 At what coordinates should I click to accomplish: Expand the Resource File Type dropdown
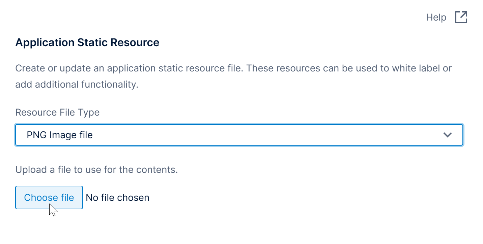(x=239, y=135)
